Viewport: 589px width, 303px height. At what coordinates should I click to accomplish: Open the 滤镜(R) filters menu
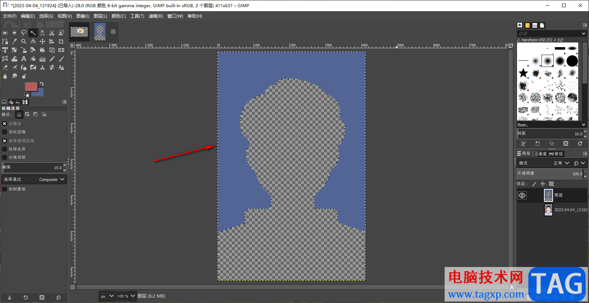point(156,16)
